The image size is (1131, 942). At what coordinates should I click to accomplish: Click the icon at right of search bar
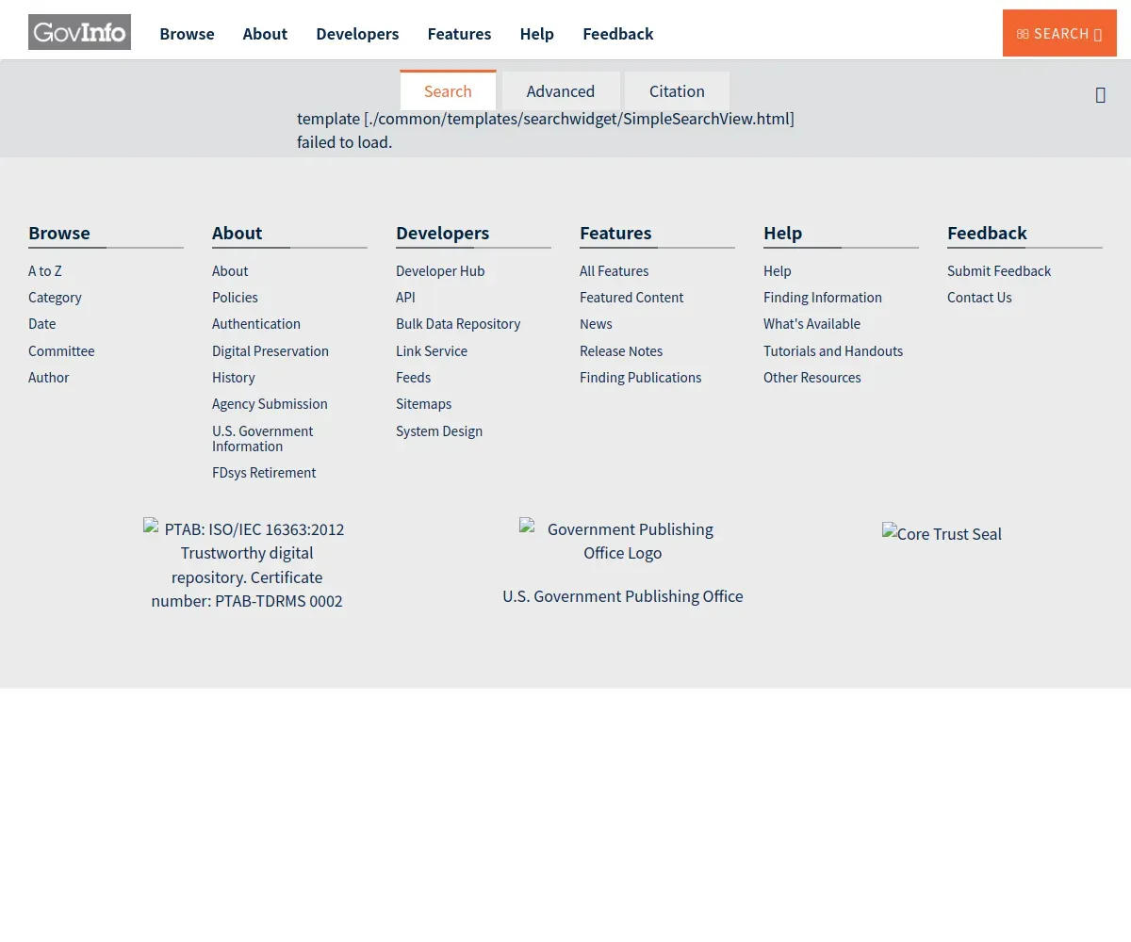pos(1100,95)
